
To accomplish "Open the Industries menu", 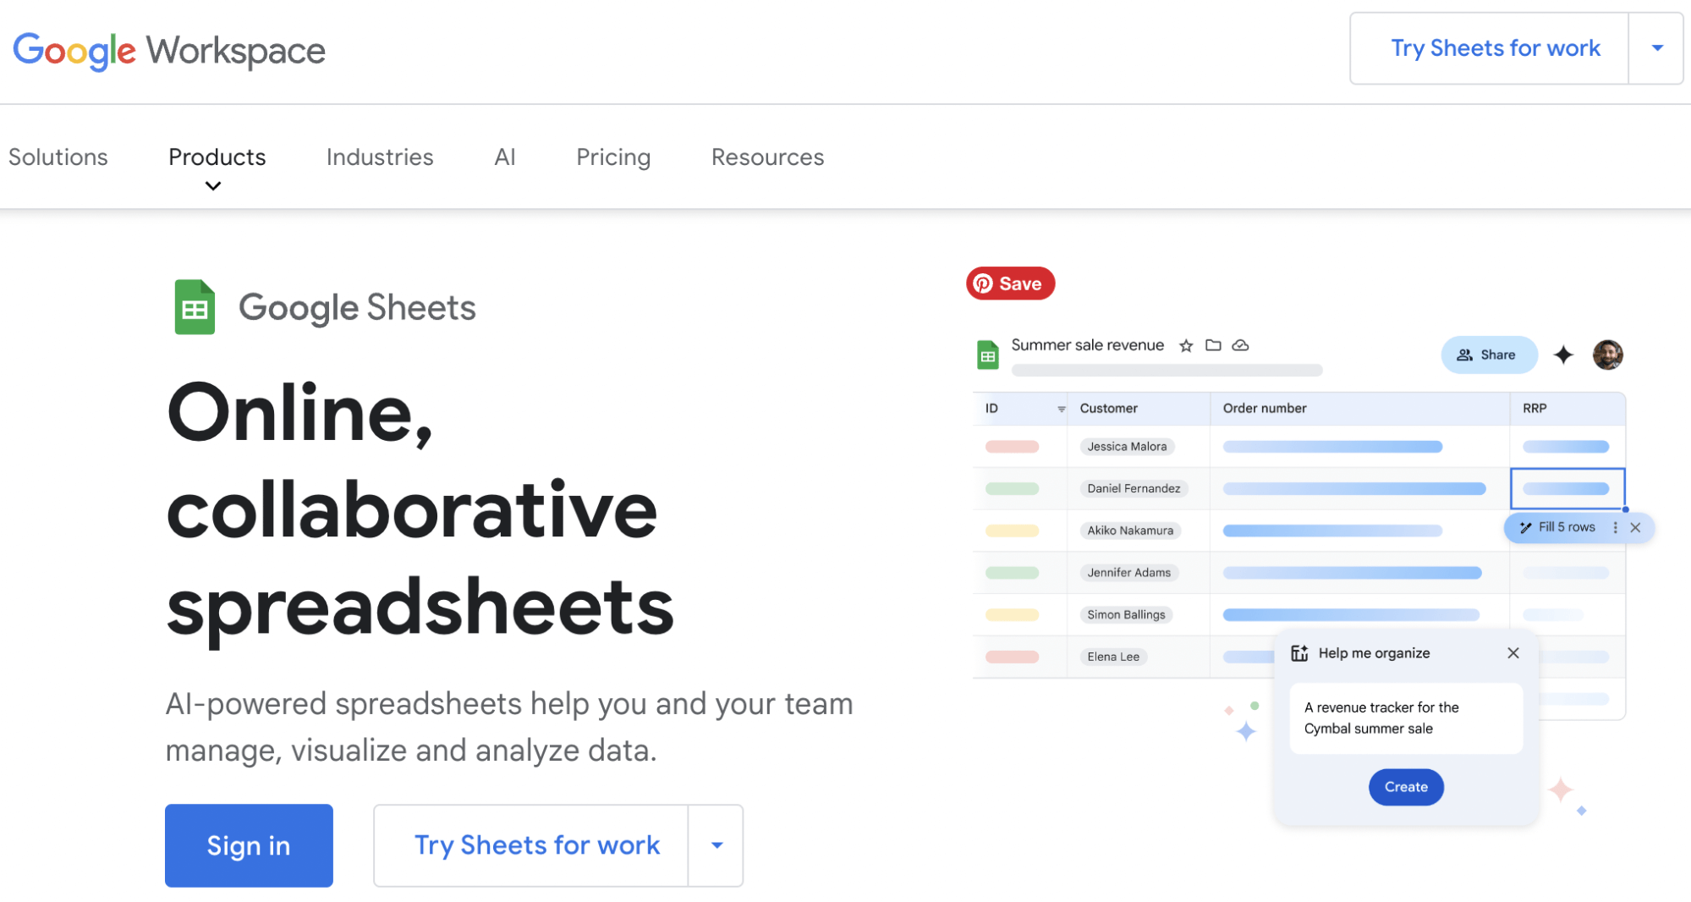I will point(380,157).
